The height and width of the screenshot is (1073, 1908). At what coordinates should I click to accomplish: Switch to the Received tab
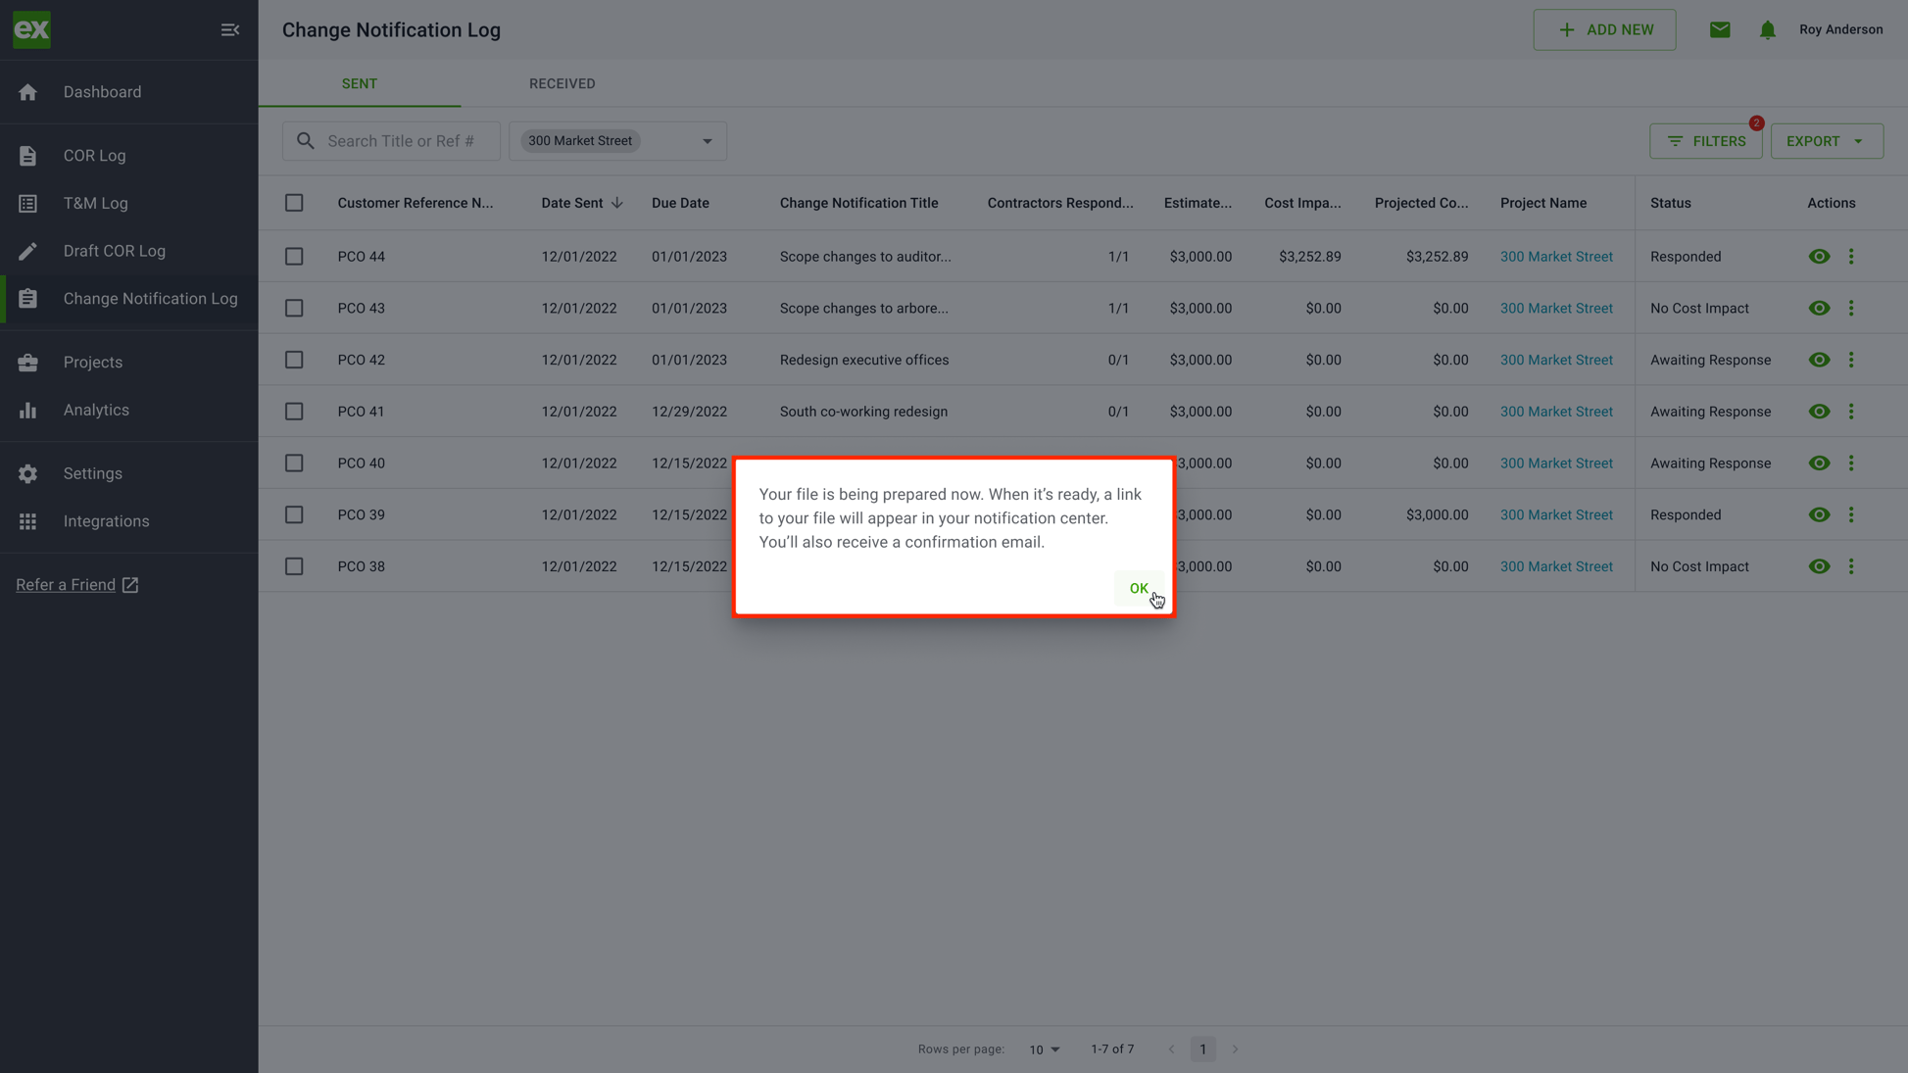click(x=562, y=83)
